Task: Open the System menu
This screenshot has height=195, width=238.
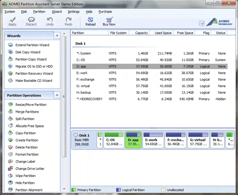Action: point(10,11)
